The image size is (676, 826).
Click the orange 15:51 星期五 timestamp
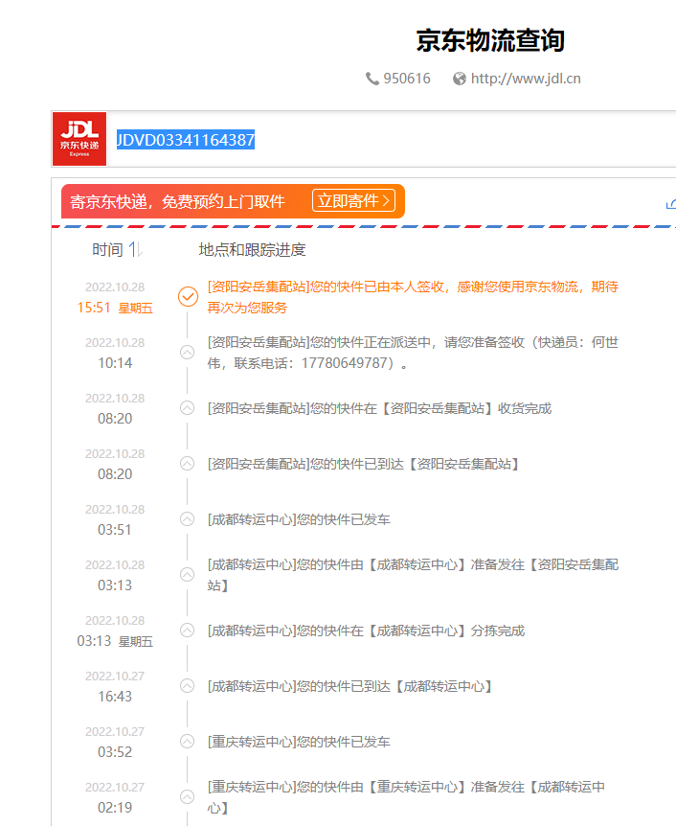click(115, 308)
